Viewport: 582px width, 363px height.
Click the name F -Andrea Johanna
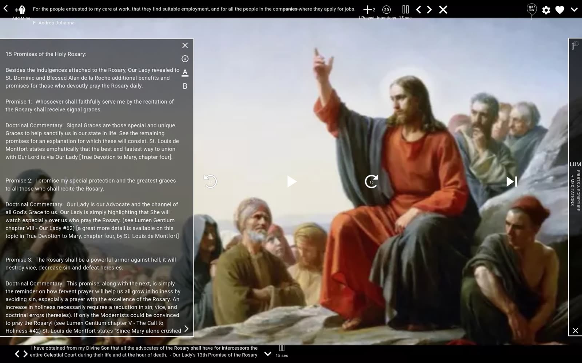tap(54, 23)
